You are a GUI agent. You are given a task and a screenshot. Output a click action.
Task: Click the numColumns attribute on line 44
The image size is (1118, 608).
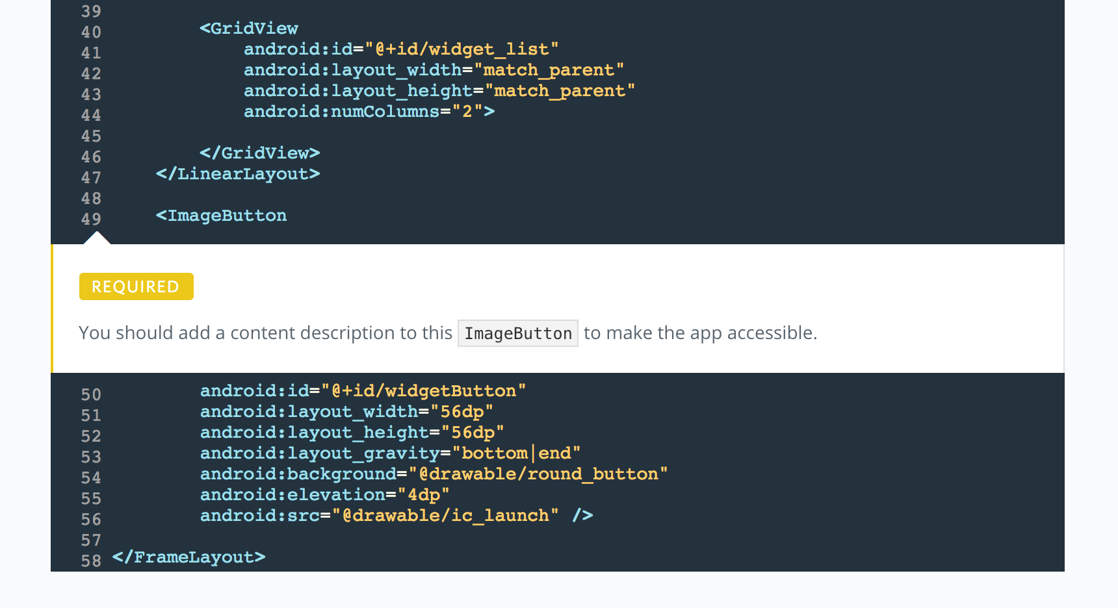point(341,112)
